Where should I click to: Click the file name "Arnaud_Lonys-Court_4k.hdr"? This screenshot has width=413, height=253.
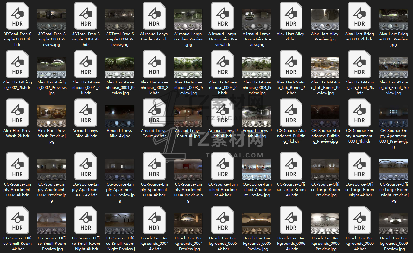click(x=154, y=133)
